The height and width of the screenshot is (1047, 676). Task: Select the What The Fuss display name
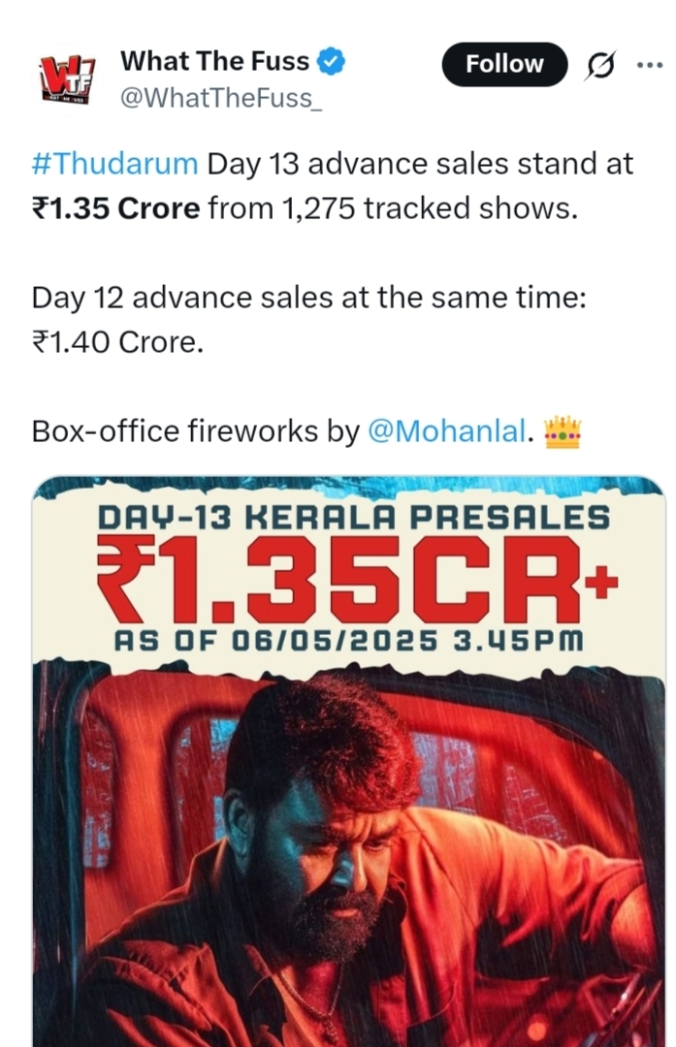coord(215,61)
